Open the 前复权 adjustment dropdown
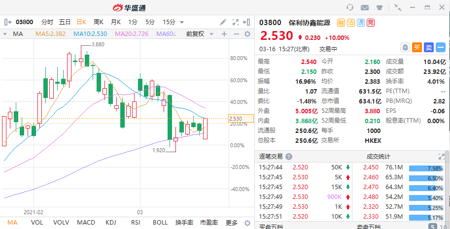Screen dimensions: 450x229 [198, 34]
